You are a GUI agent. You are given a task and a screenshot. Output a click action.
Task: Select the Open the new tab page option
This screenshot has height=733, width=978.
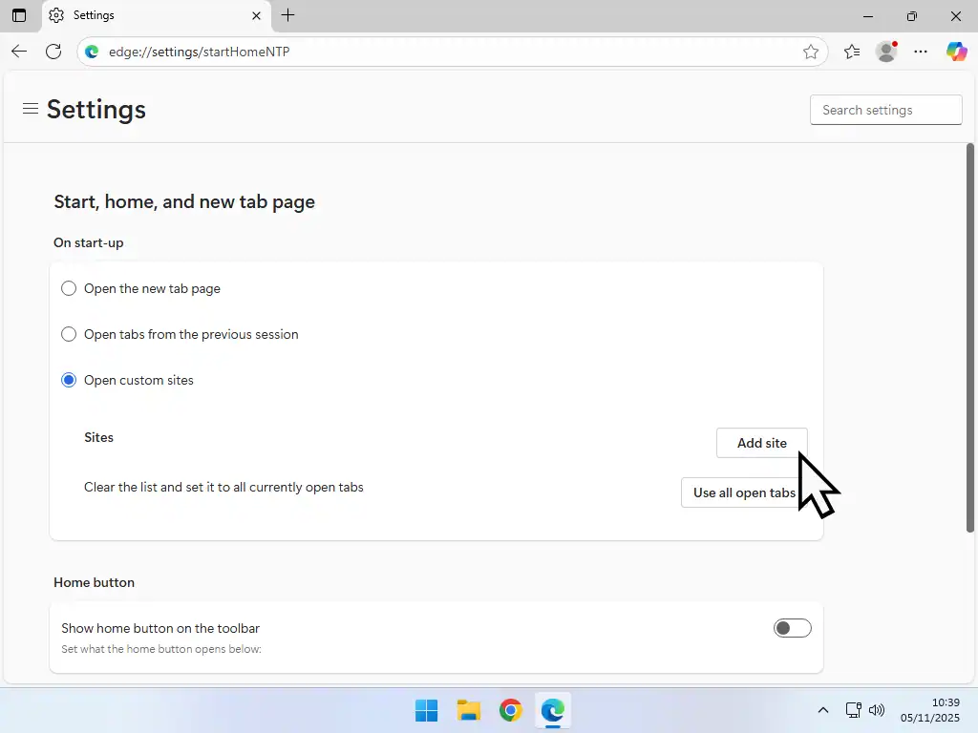pyautogui.click(x=69, y=288)
